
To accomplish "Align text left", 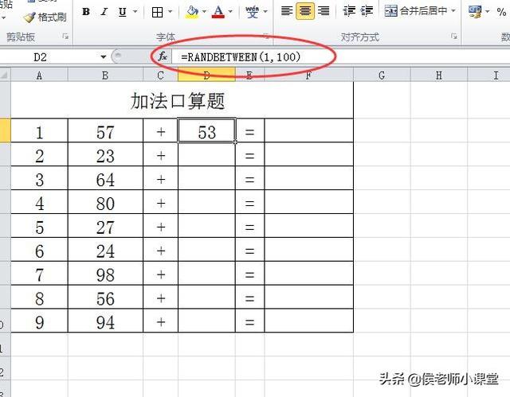I will coord(287,11).
